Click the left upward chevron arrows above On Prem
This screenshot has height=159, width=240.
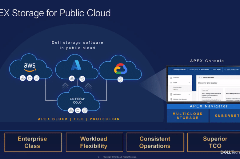coord(65,86)
